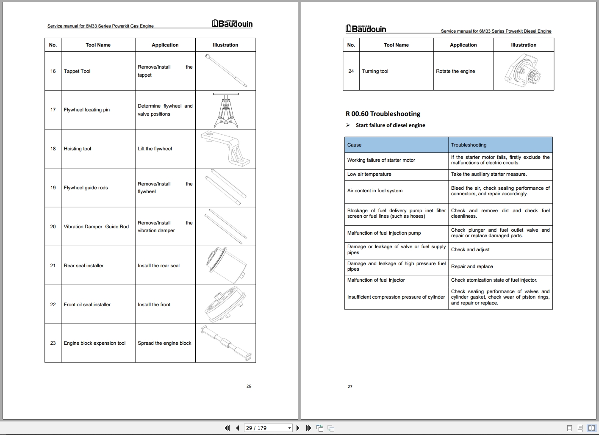Enable continuous page scrolling layout
Viewport: 599px width, 435px height.
[580, 428]
